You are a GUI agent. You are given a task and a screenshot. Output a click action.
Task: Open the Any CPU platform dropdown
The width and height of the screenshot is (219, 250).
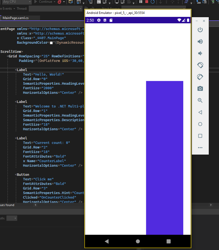coord(30,2)
